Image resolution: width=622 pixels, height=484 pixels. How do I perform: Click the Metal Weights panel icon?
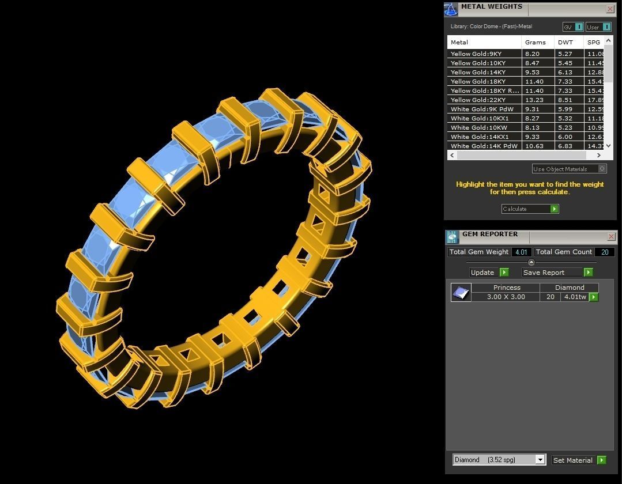tap(451, 10)
